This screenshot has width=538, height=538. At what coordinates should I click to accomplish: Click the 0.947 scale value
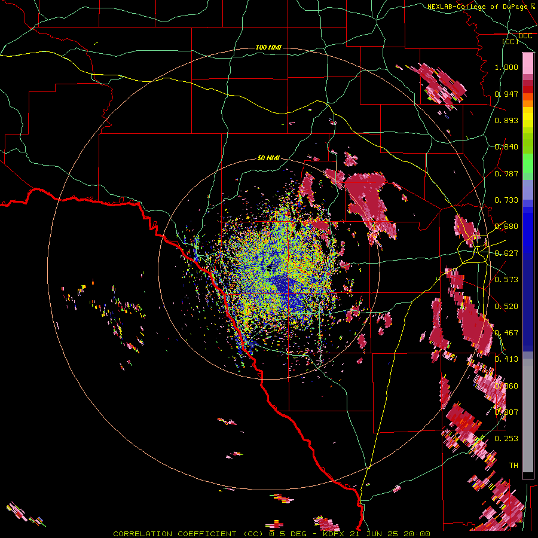point(506,94)
